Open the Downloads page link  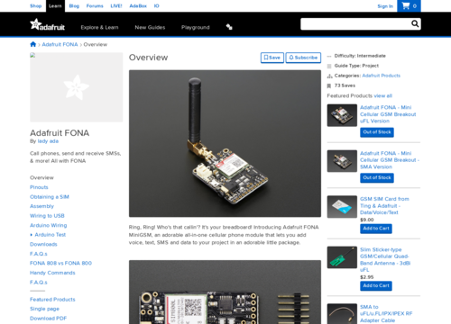click(x=43, y=244)
